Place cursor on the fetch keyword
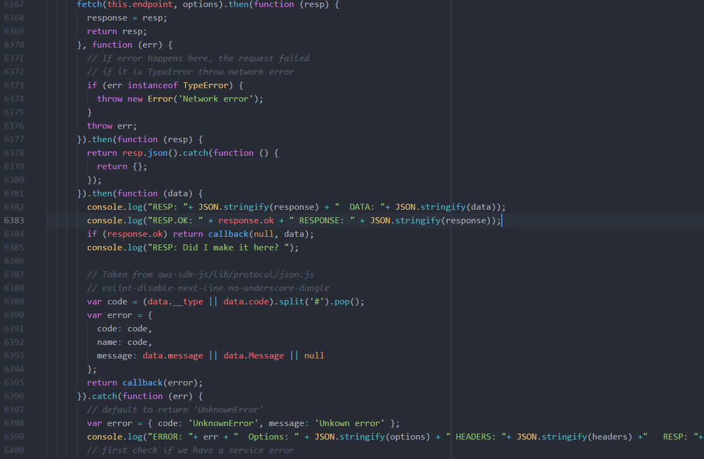 89,4
